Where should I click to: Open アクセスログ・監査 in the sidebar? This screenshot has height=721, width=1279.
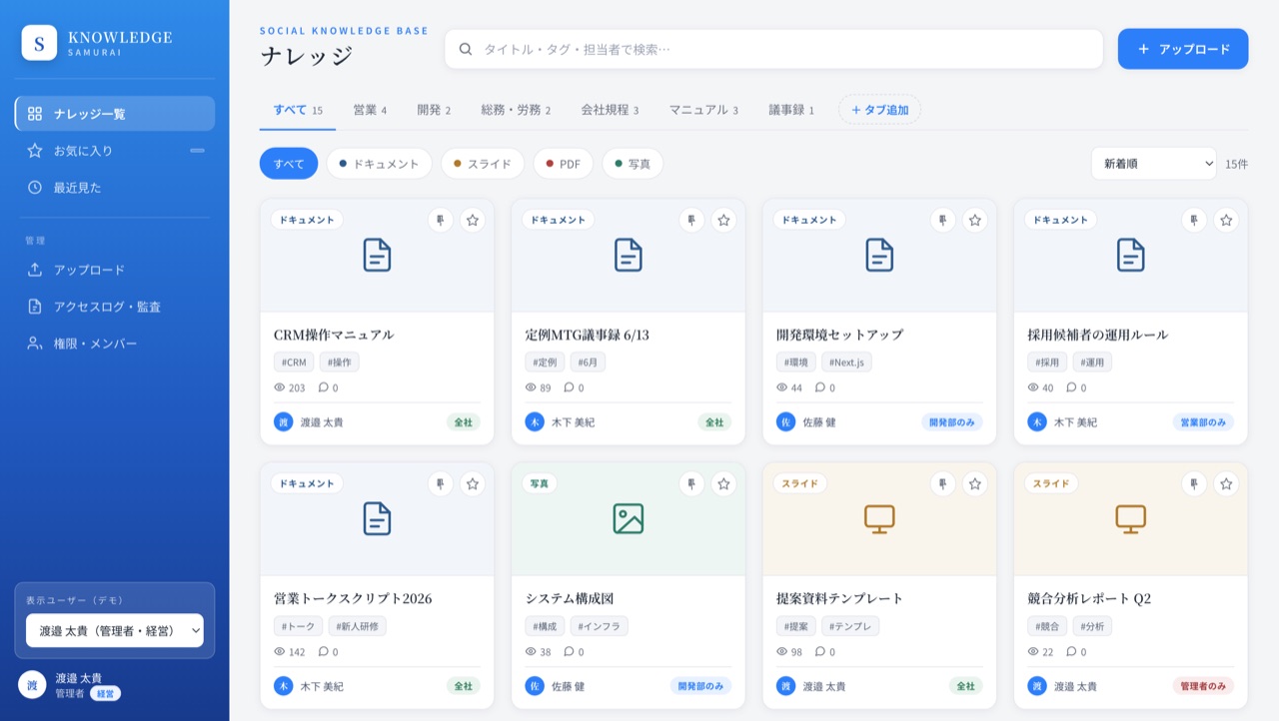click(x=115, y=307)
